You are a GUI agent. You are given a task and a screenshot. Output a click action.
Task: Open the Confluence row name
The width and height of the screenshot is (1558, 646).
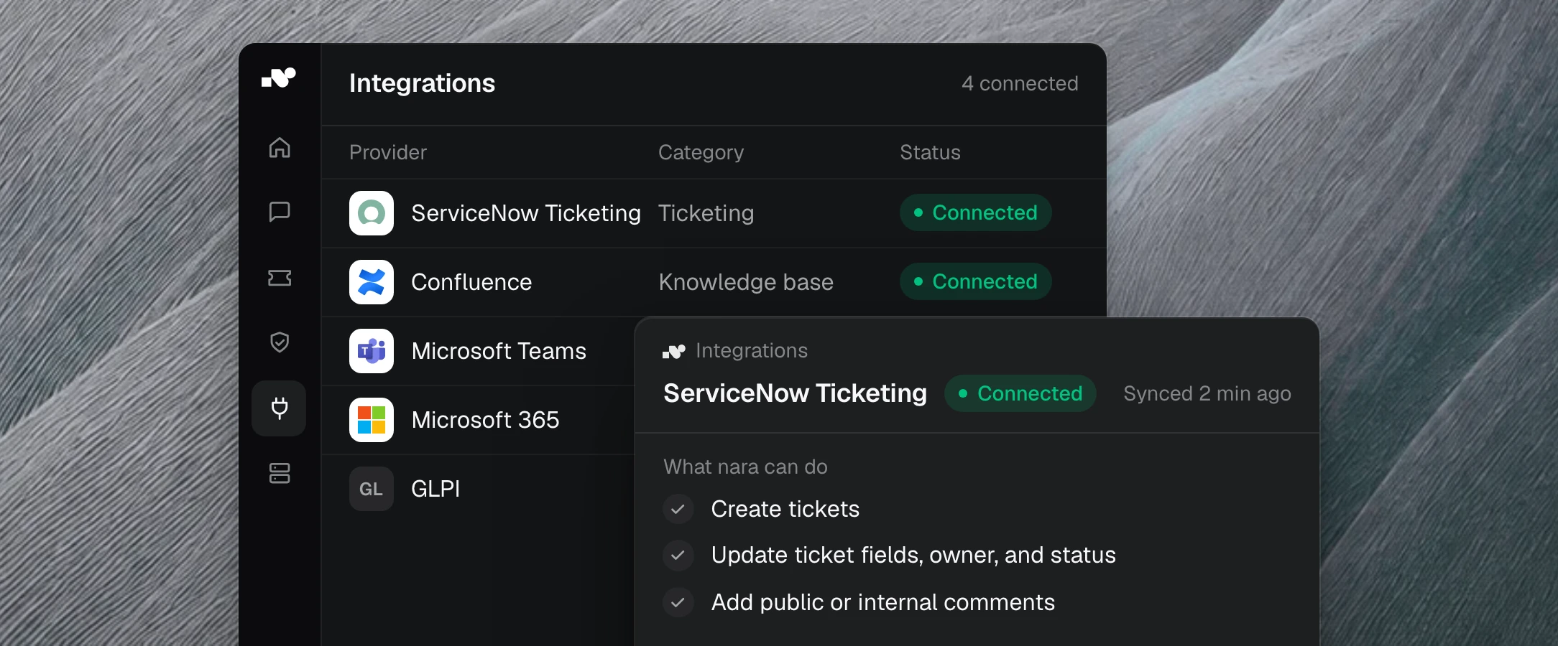(x=471, y=282)
